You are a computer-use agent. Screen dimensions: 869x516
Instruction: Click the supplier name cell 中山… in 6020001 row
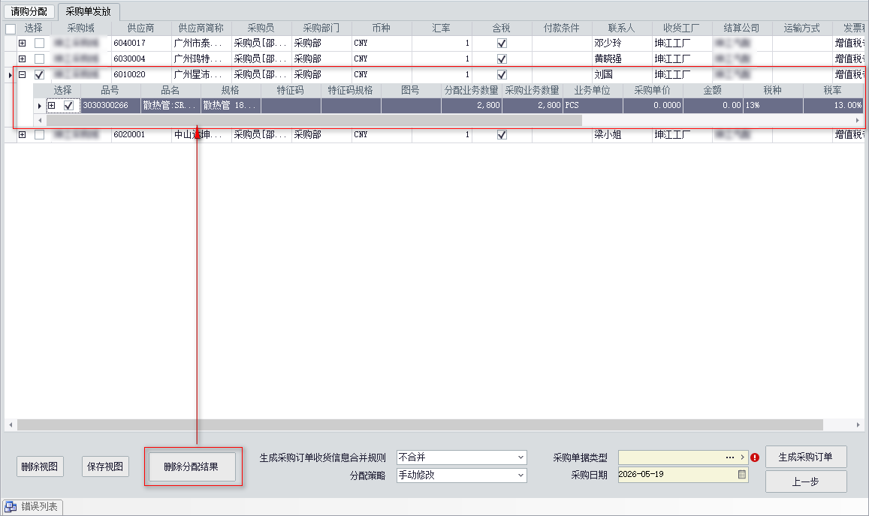point(201,134)
